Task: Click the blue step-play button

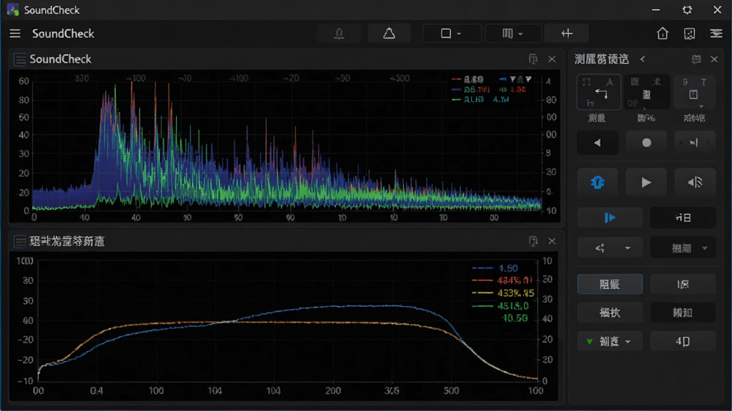Action: [x=610, y=218]
